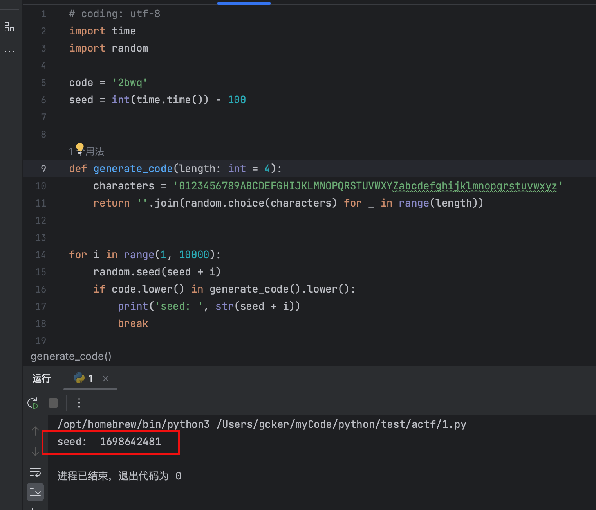The height and width of the screenshot is (510, 596).
Task: Click 'code.lower()' on line 16
Action: click(x=148, y=289)
